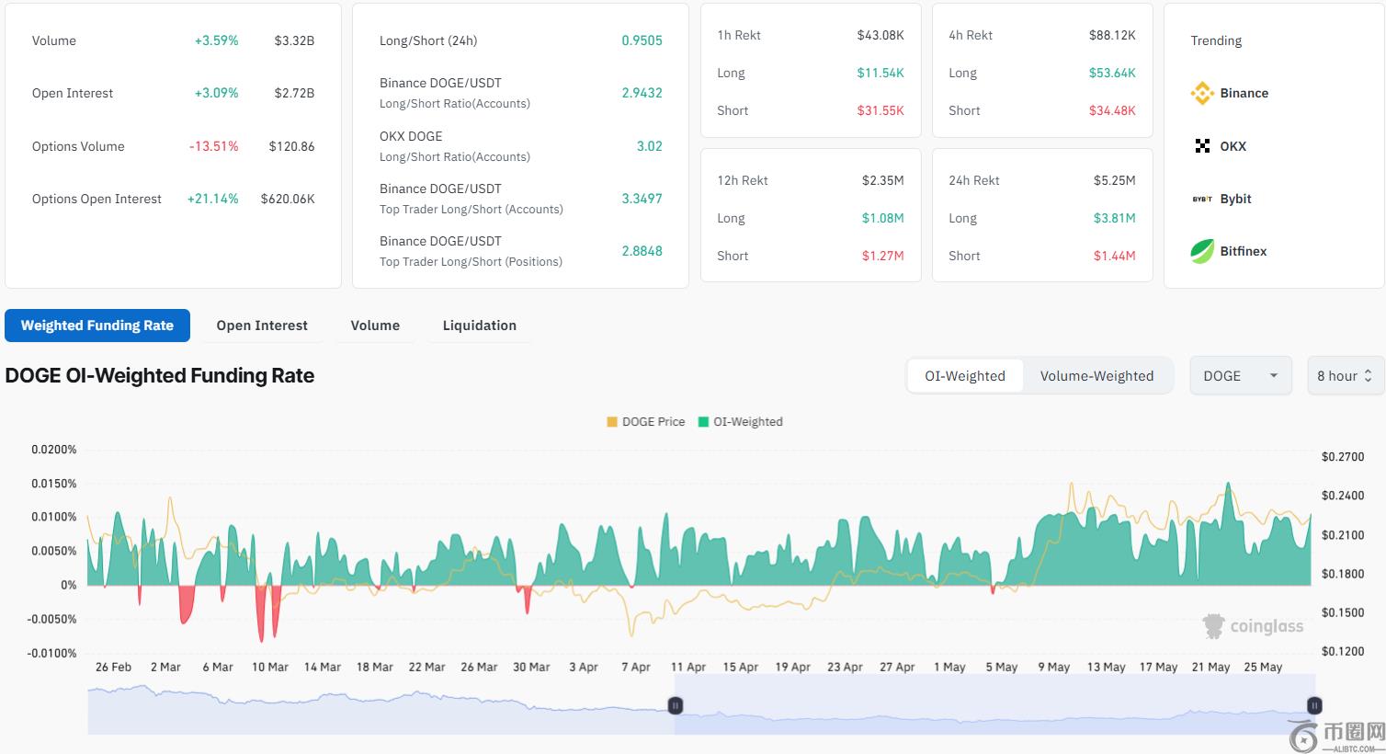Click the Weighted Funding Rate button

pos(97,326)
